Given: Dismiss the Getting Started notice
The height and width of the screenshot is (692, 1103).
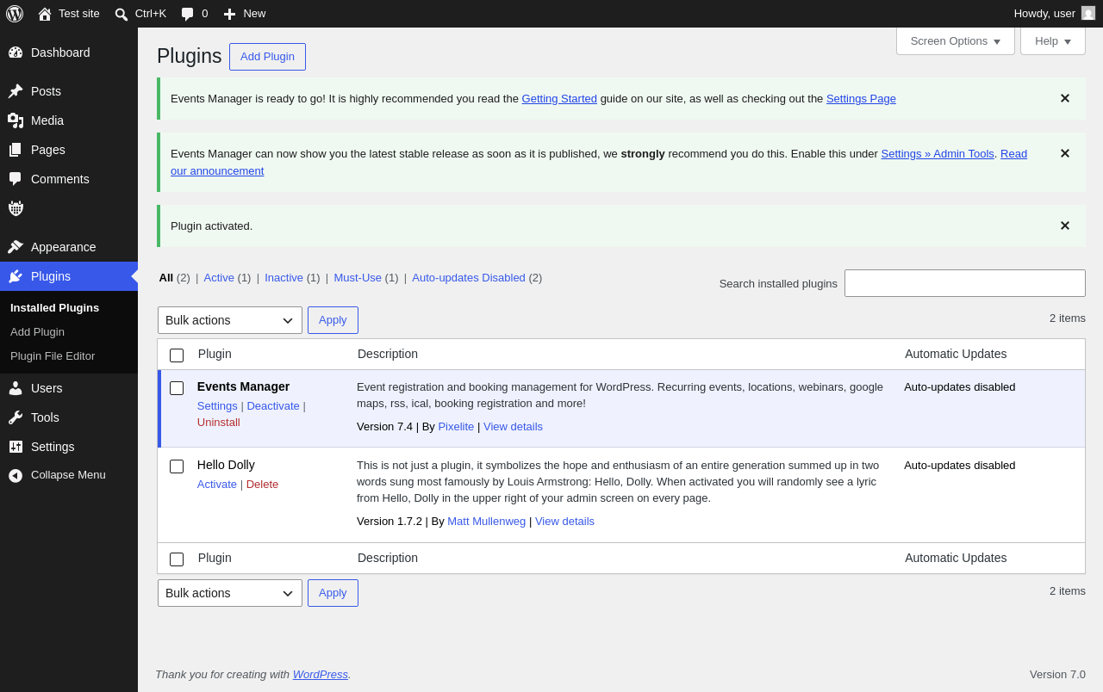Looking at the screenshot, I should pos(1064,98).
